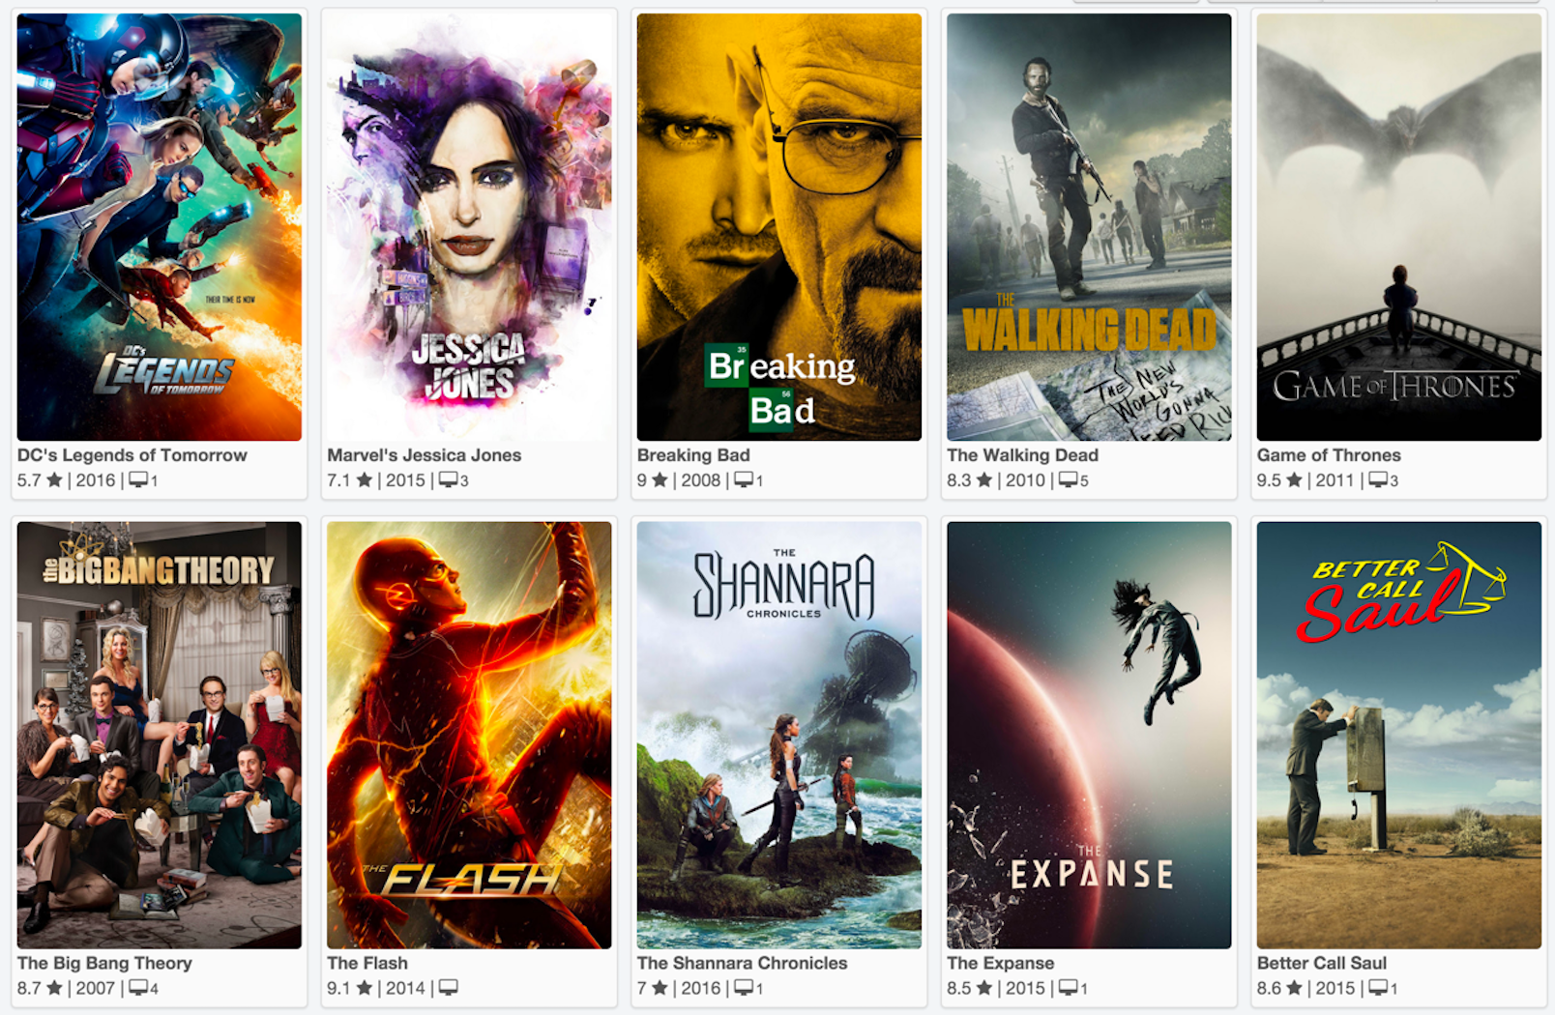Open the Game of Thrones poster
Viewport: 1555px width, 1015px height.
(x=1399, y=227)
